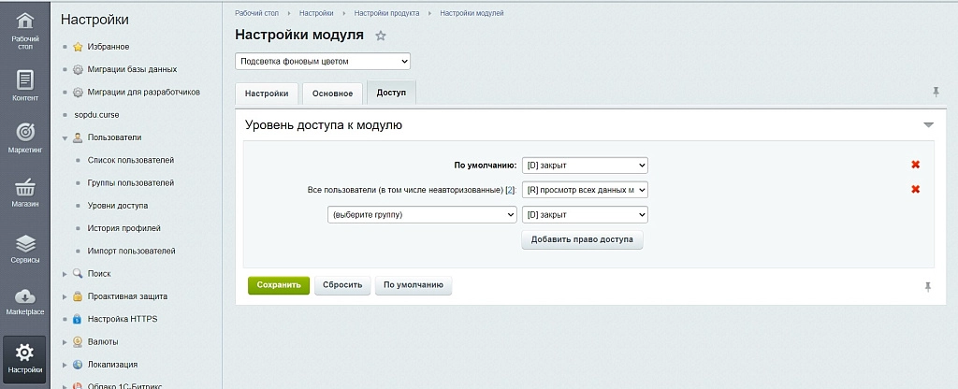Click Добавить право доступа button
The image size is (958, 389).
pyautogui.click(x=582, y=239)
